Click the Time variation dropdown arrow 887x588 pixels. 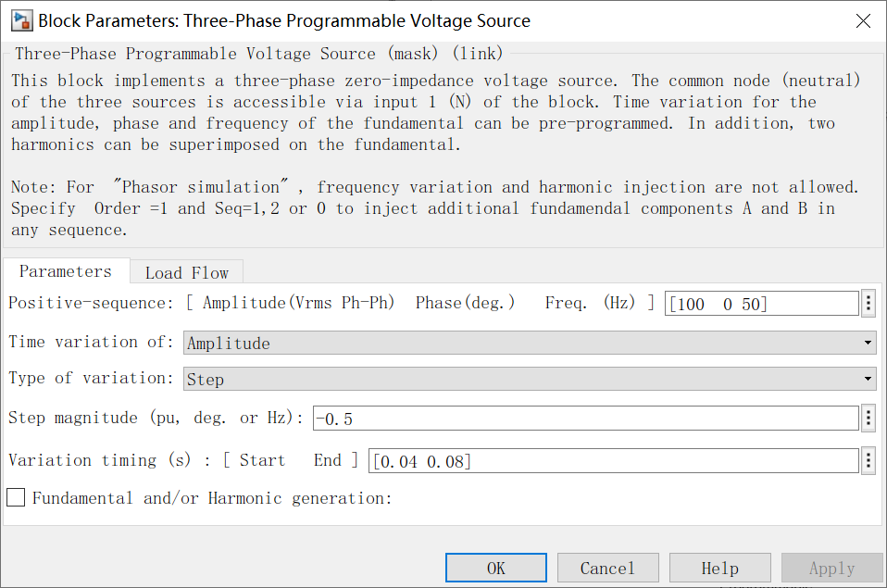click(867, 343)
